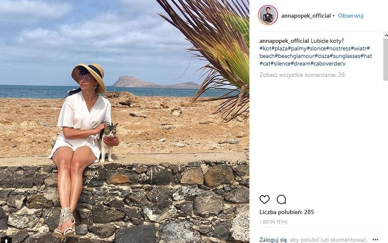Open the annapopek_official username in the caption
388x243 pixels.
pos(284,41)
